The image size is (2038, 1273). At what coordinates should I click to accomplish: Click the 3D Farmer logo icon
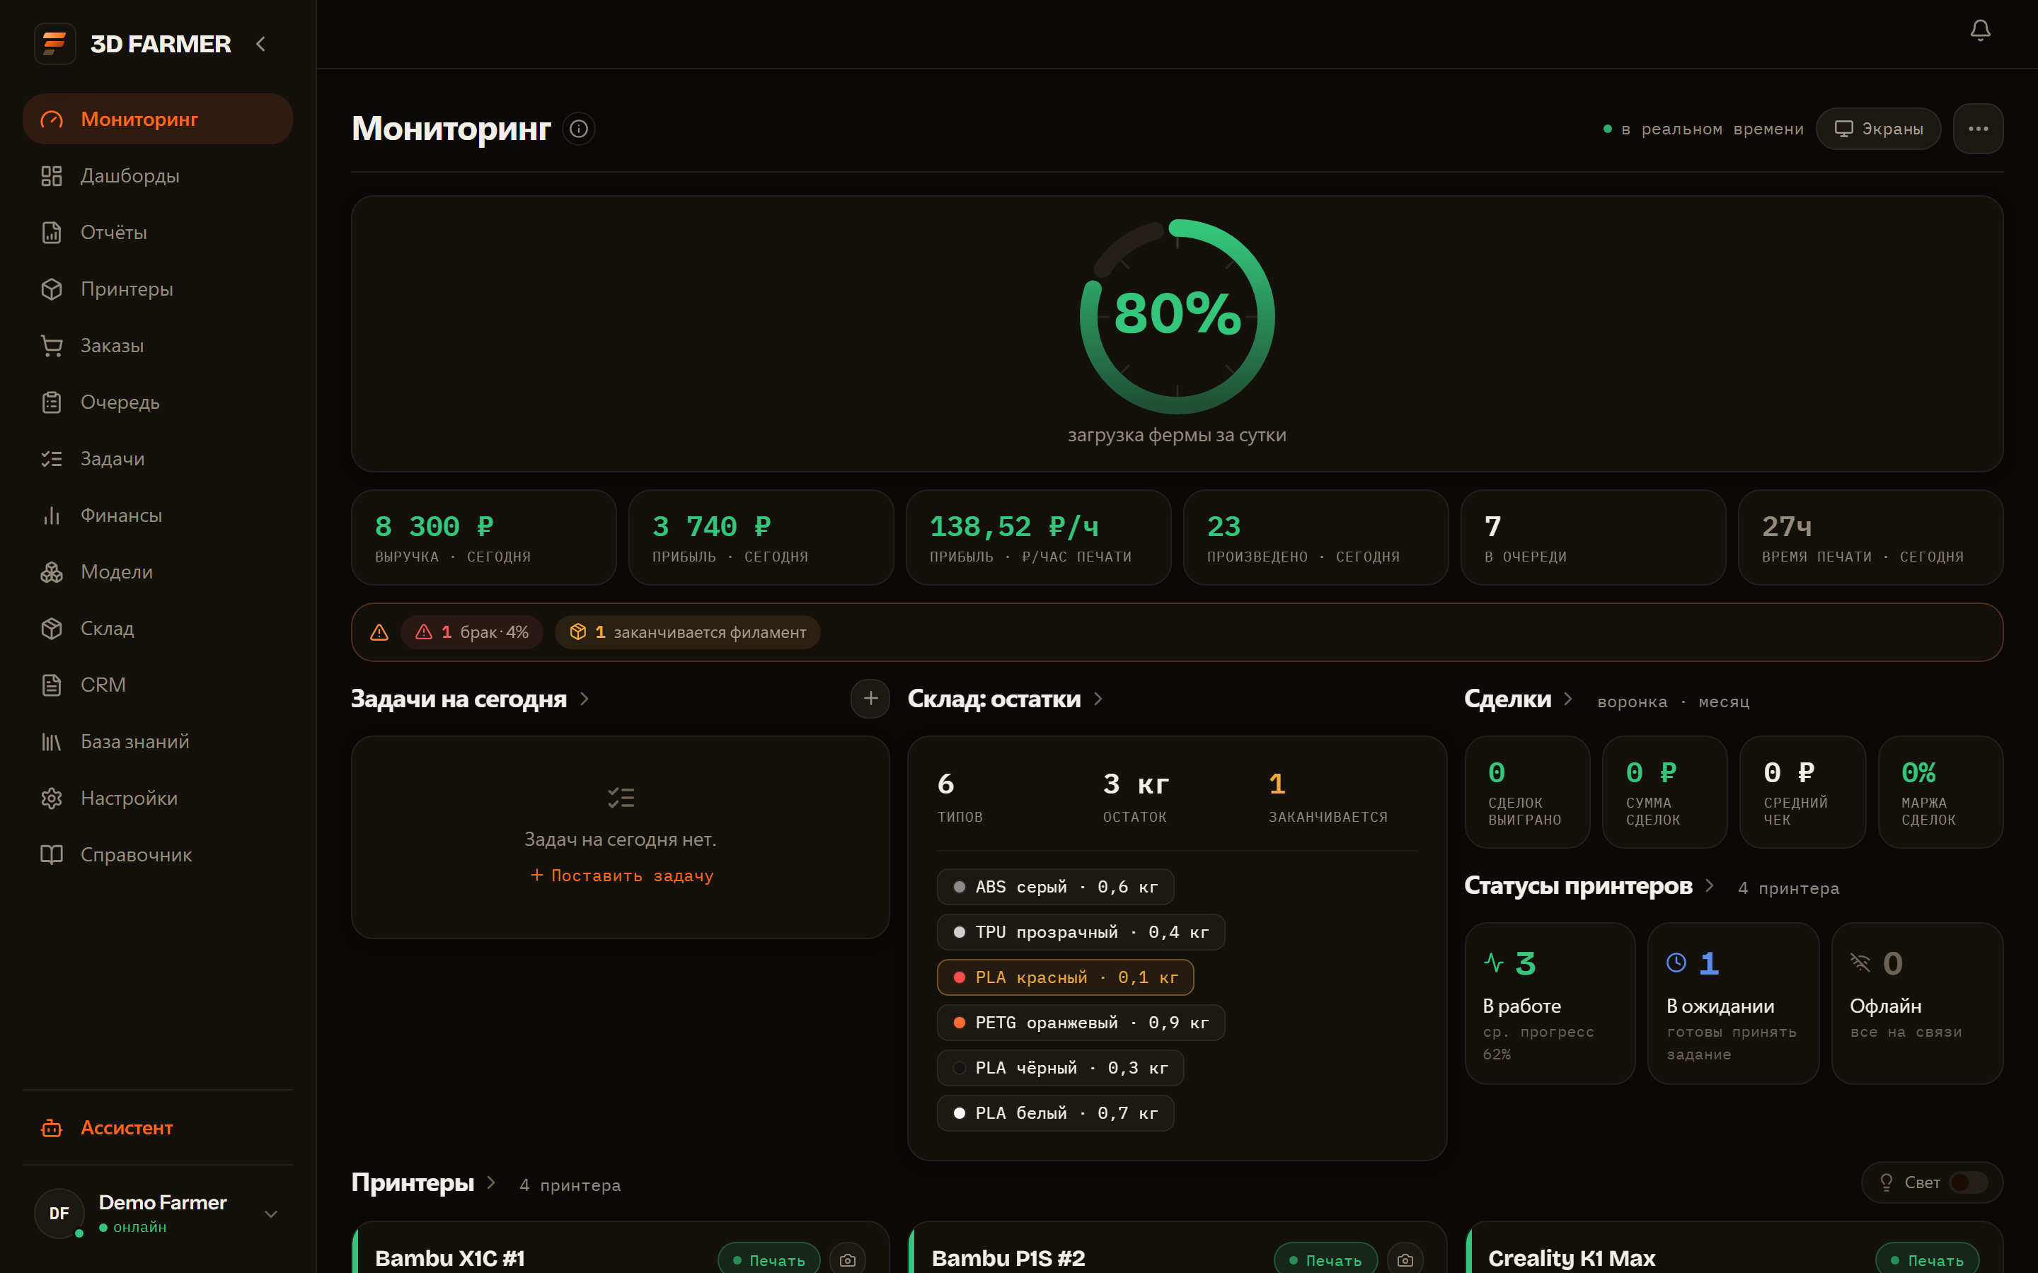(x=54, y=44)
